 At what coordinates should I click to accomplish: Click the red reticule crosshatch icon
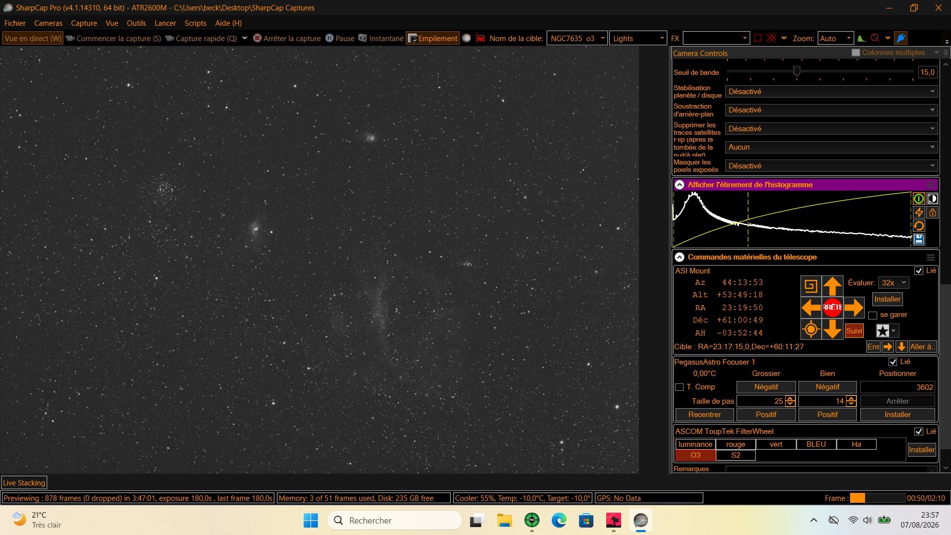[771, 38]
